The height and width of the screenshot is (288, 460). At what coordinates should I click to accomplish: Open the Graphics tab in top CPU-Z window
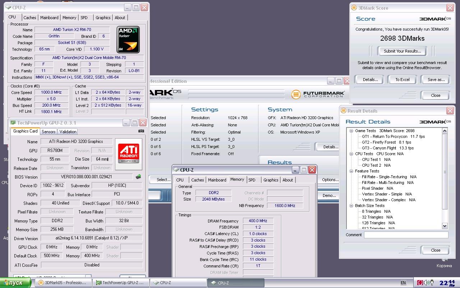click(103, 17)
